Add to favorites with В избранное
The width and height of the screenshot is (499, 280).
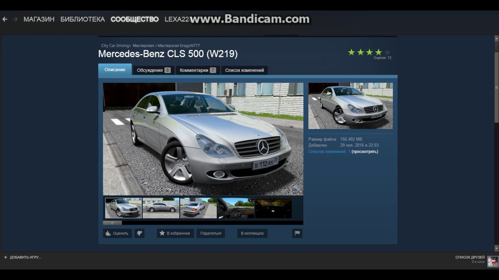[x=175, y=233]
